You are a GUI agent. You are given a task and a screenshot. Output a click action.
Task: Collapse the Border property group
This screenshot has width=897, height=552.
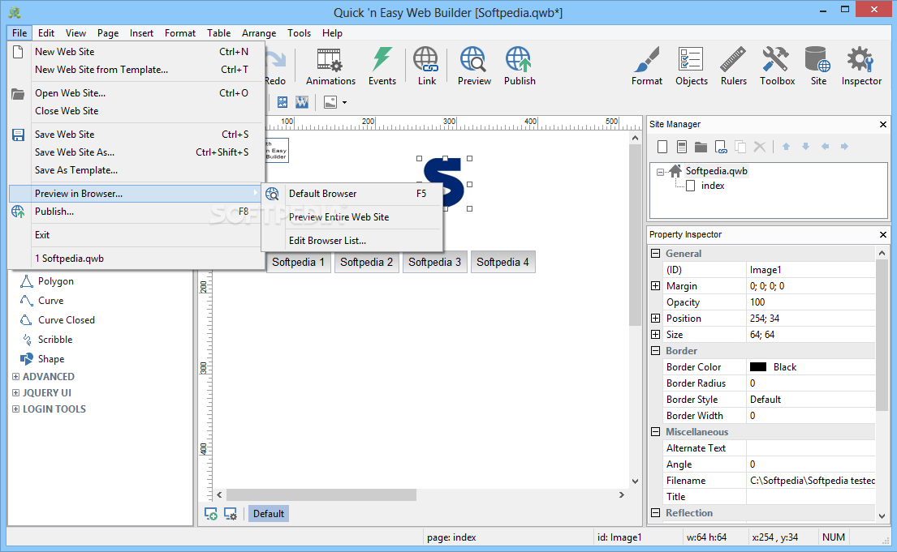pyautogui.click(x=656, y=351)
